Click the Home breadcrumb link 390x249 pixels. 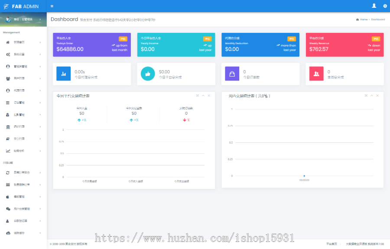pos(364,19)
